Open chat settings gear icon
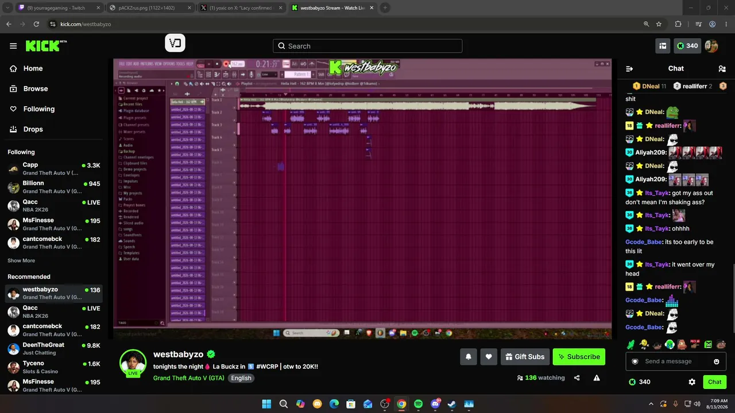The height and width of the screenshot is (413, 735). [692, 382]
